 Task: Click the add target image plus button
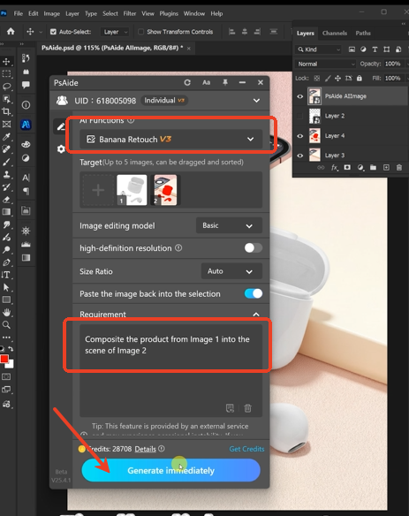click(x=98, y=190)
